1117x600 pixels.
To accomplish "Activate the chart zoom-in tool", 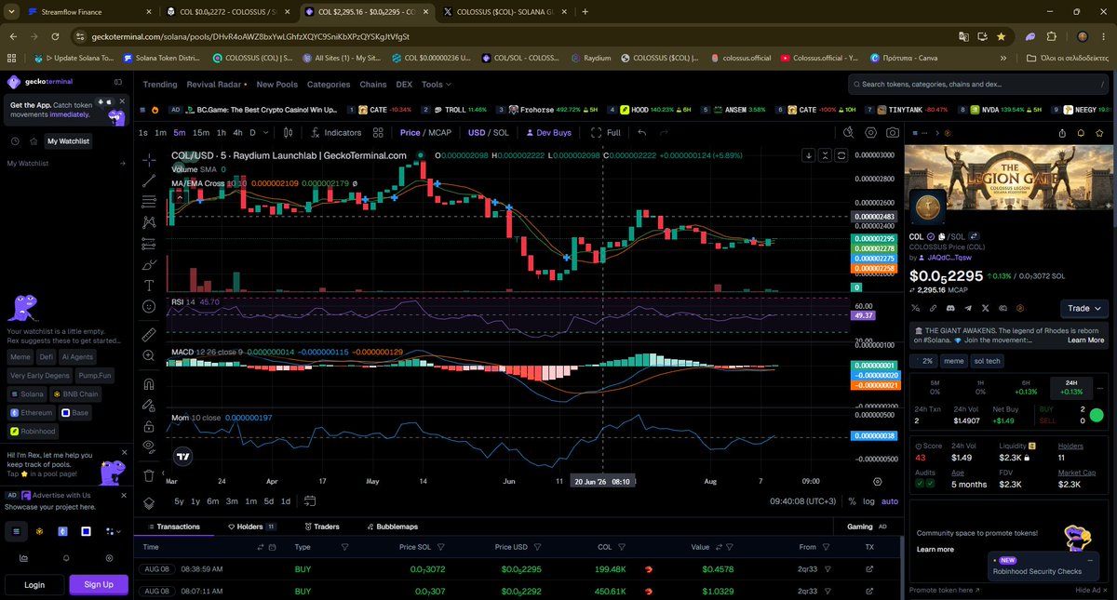I will click(149, 355).
